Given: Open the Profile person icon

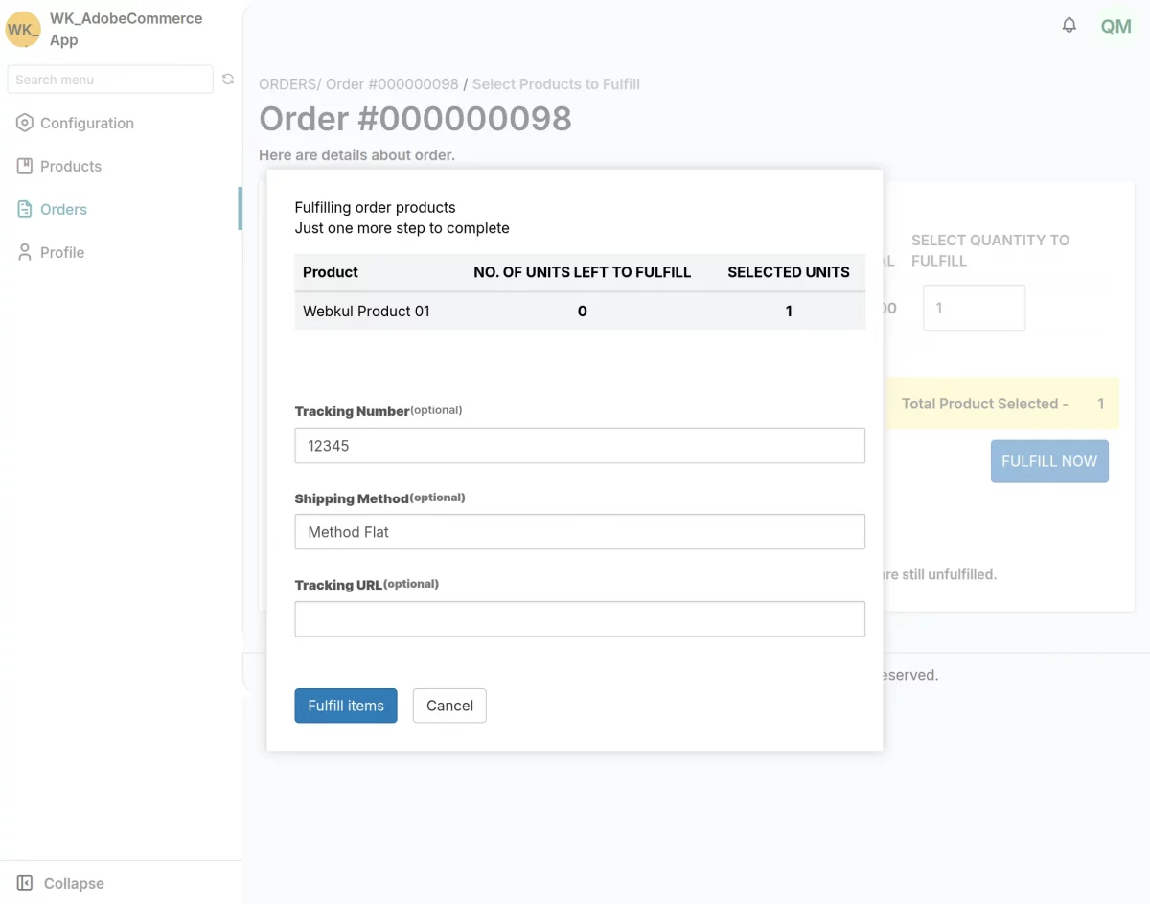Looking at the screenshot, I should tap(23, 252).
